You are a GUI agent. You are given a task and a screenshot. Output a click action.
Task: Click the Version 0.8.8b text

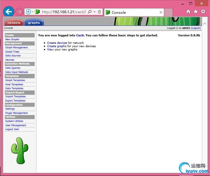(189, 35)
